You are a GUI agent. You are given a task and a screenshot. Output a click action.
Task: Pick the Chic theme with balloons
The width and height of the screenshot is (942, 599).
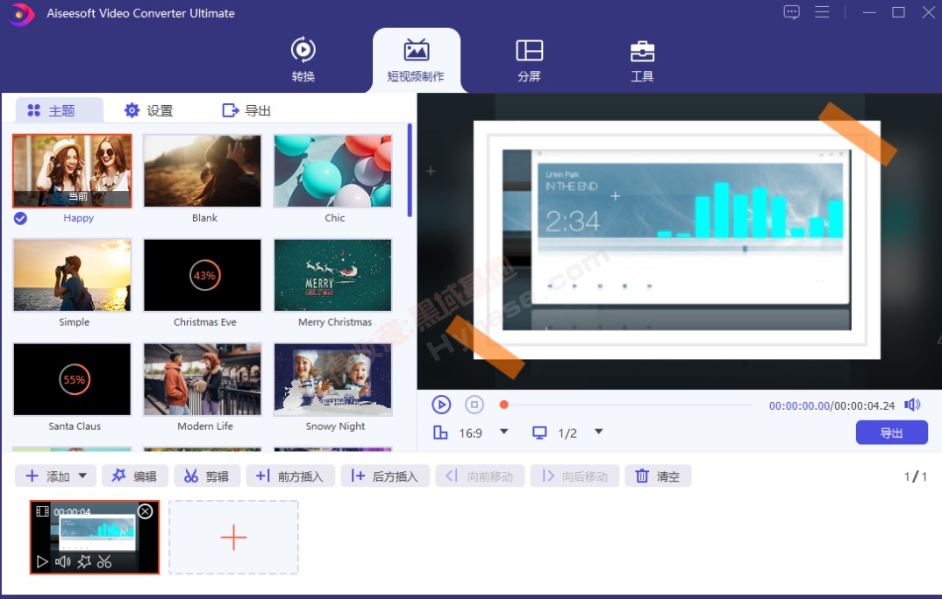(332, 171)
